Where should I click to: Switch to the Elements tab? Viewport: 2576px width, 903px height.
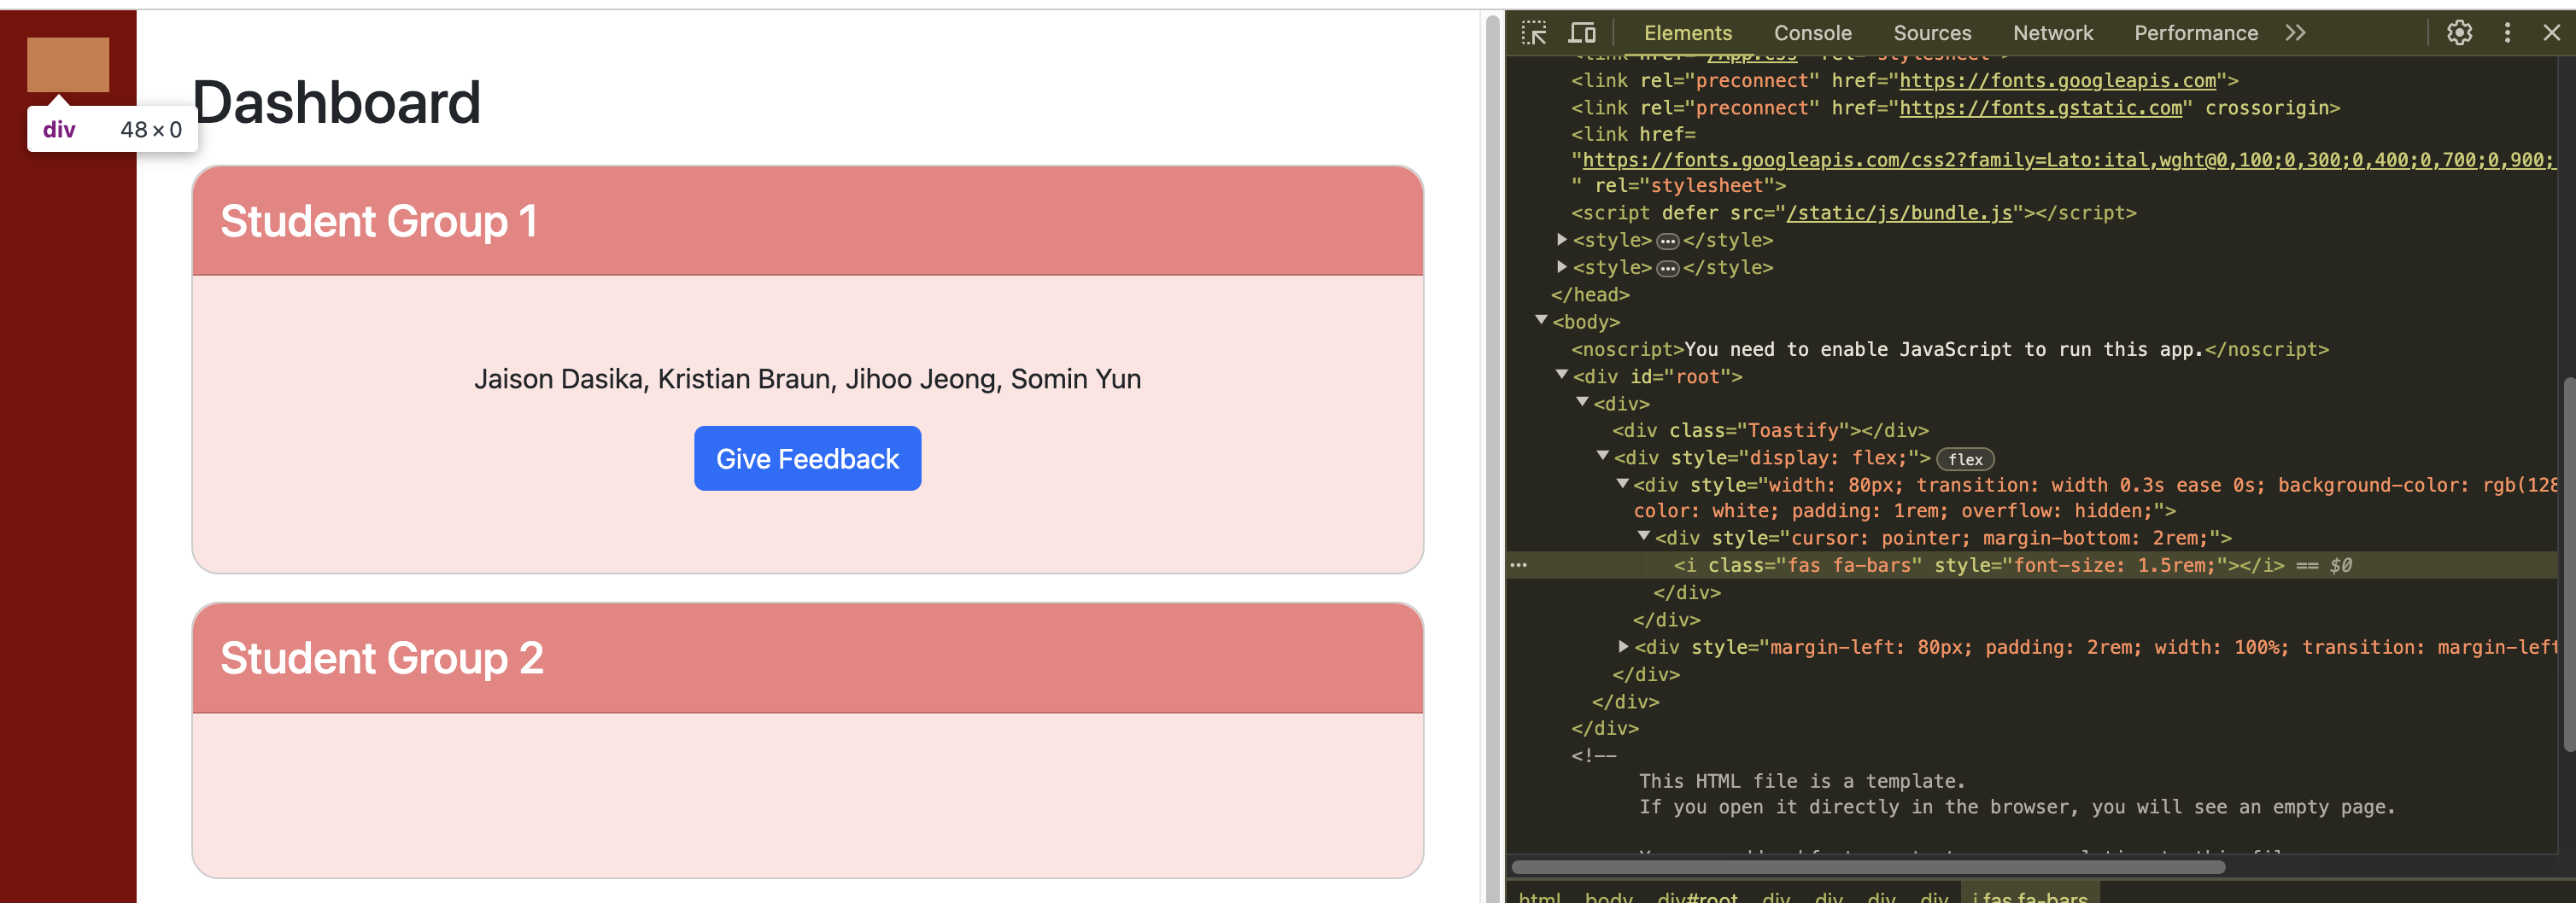coord(1687,33)
